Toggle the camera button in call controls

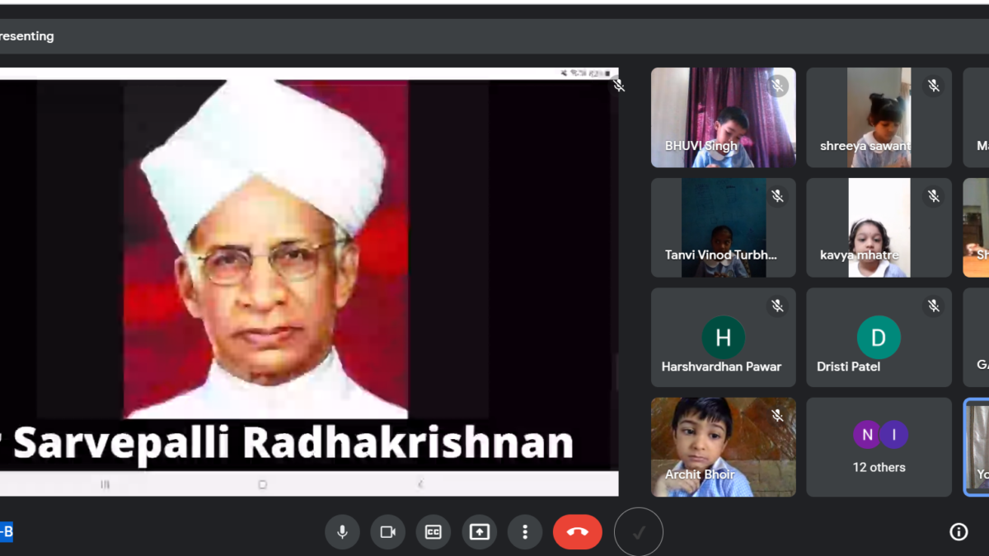pos(387,532)
